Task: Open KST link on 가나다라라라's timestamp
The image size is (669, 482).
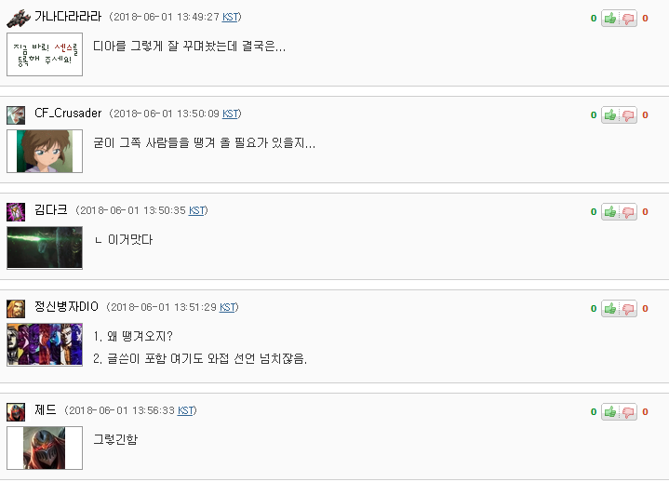Action: 230,17
